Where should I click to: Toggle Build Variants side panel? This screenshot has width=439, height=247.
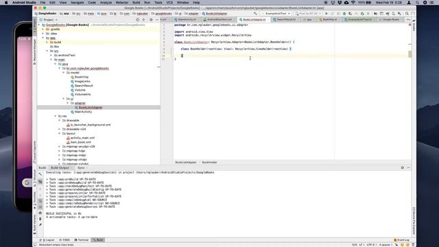[x=35, y=225]
